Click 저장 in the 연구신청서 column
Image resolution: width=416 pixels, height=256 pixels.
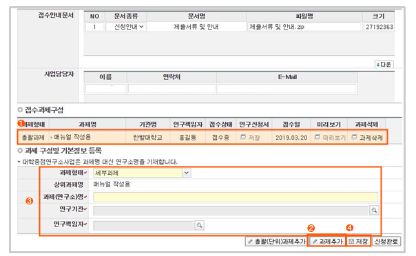pyautogui.click(x=250, y=138)
